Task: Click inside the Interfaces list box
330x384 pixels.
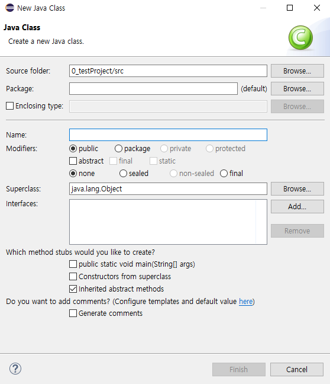Action: [x=168, y=222]
